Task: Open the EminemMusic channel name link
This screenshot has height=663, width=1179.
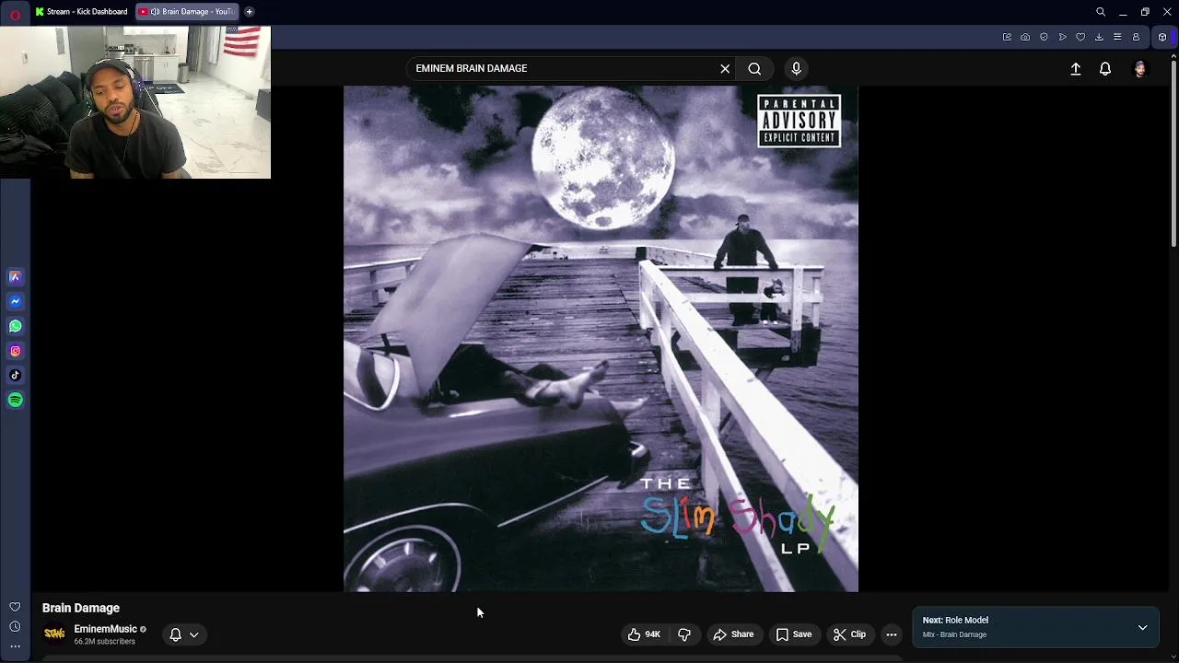Action: 105,629
